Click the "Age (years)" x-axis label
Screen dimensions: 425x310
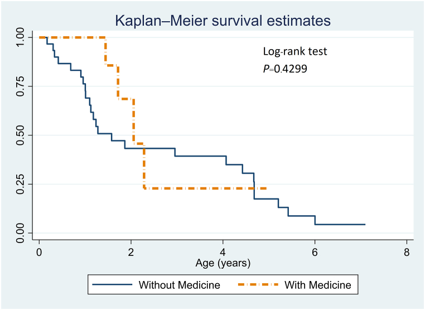(x=223, y=262)
